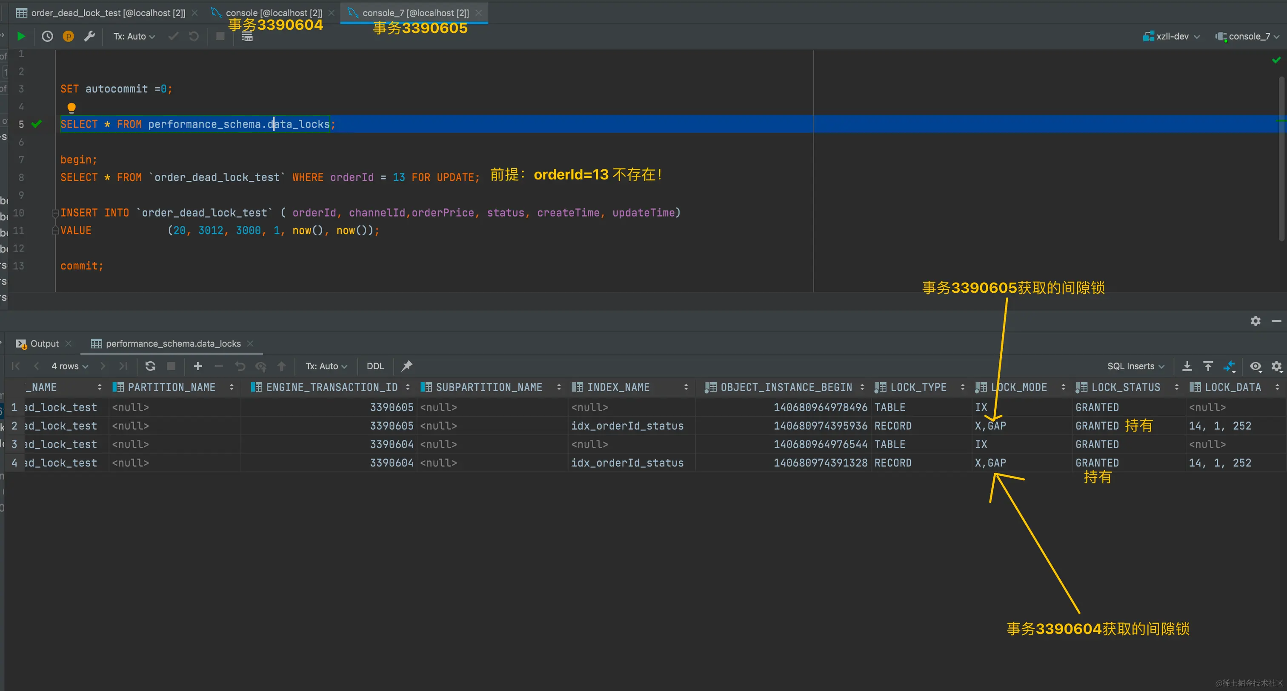This screenshot has height=691, width=1287.
Task: Select row number 1 in result grid
Action: (14, 407)
